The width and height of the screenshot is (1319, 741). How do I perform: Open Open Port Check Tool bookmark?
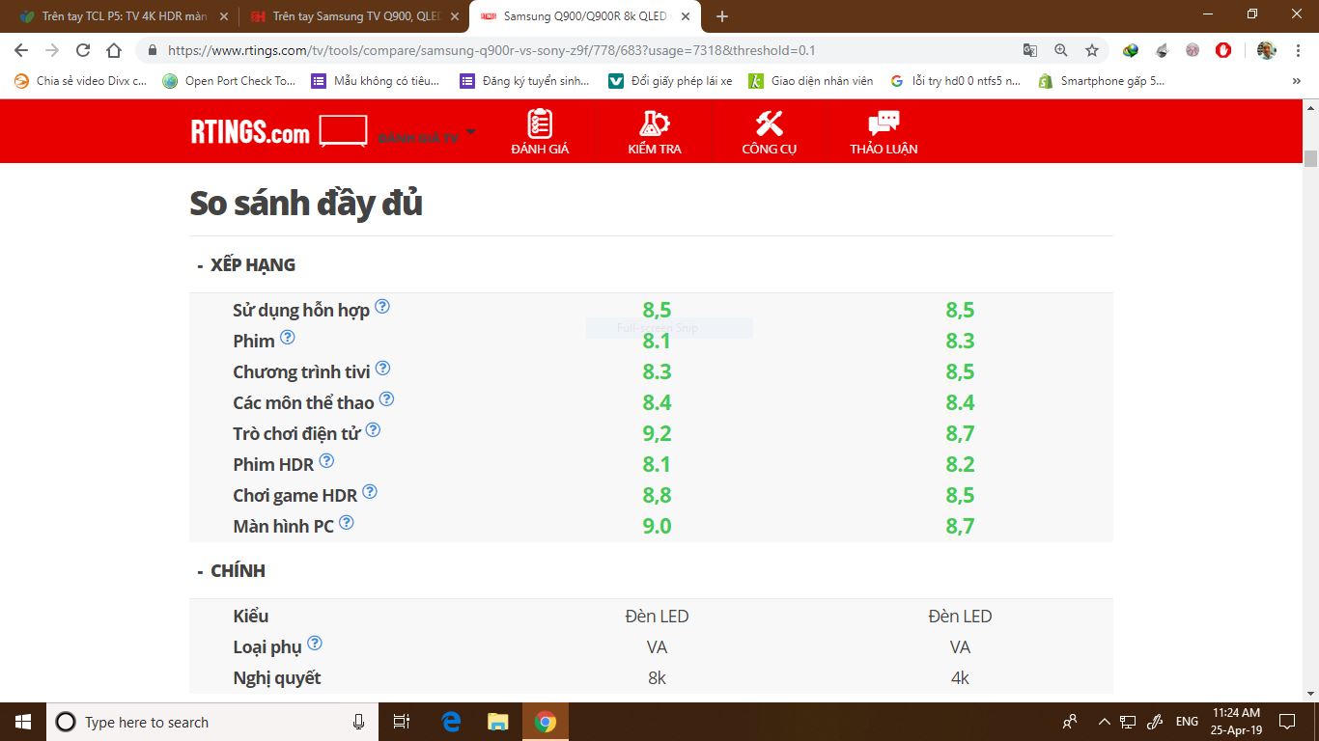pyautogui.click(x=230, y=81)
